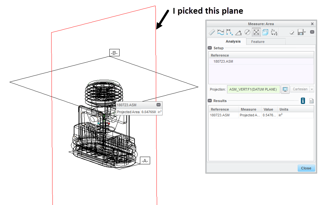Open the Cartesian coordinate dropdown

tap(312, 89)
